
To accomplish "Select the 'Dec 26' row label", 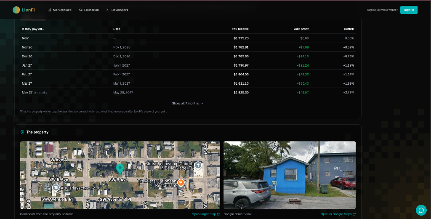I will [x=27, y=56].
